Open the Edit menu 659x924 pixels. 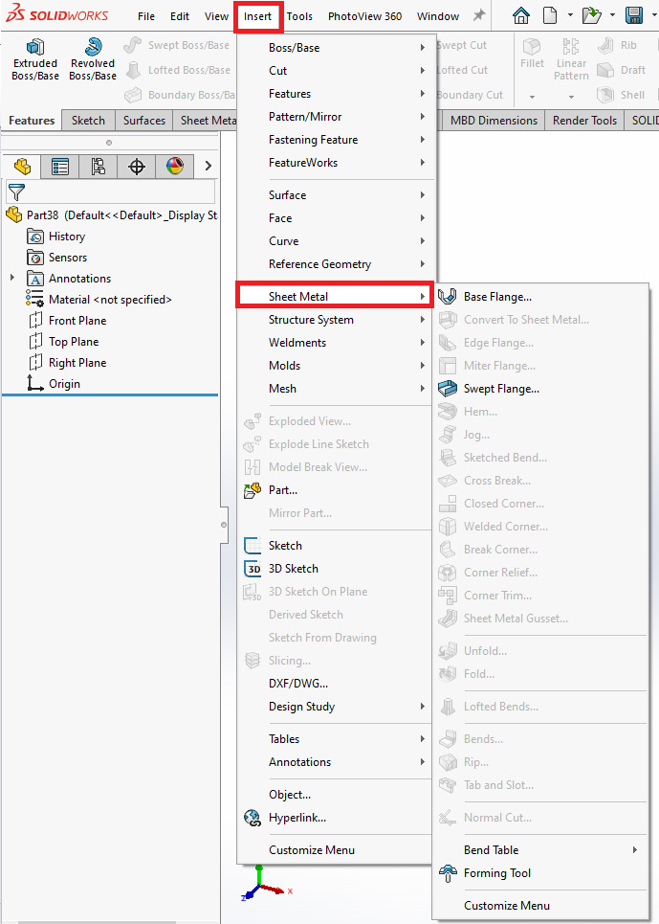tap(180, 16)
